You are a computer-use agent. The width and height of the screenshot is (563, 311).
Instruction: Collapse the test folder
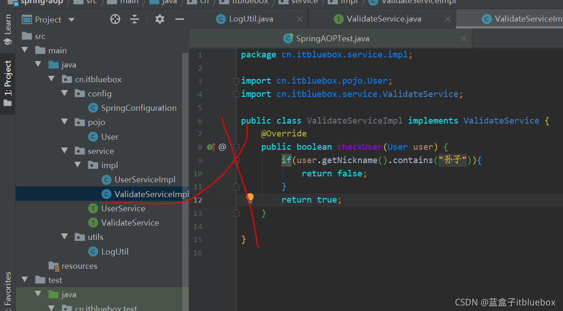25,280
